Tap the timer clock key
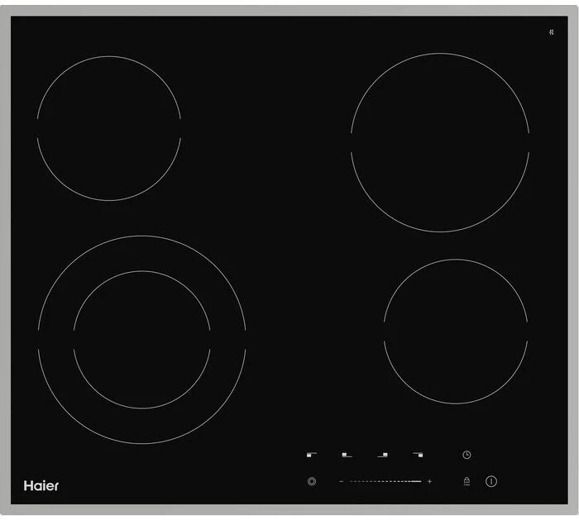This screenshot has height=525, width=579. [467, 455]
